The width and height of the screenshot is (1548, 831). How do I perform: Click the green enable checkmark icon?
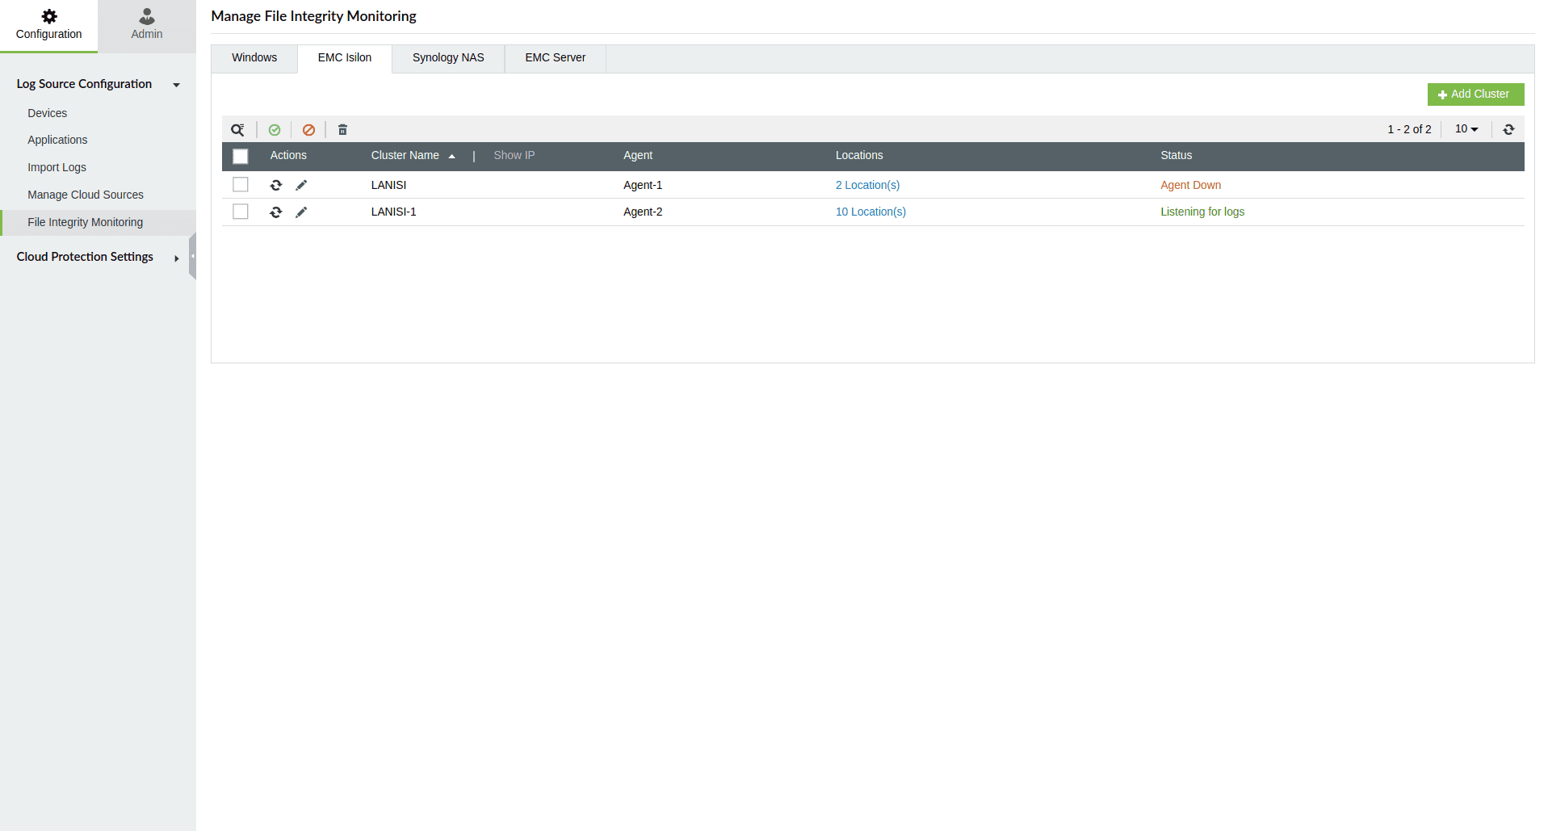(275, 130)
